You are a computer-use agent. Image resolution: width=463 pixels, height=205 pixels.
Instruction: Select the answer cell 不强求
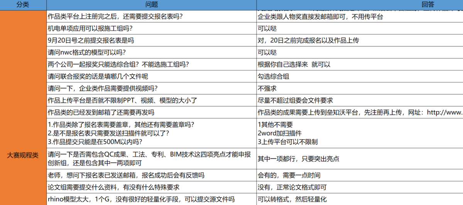coord(360,88)
